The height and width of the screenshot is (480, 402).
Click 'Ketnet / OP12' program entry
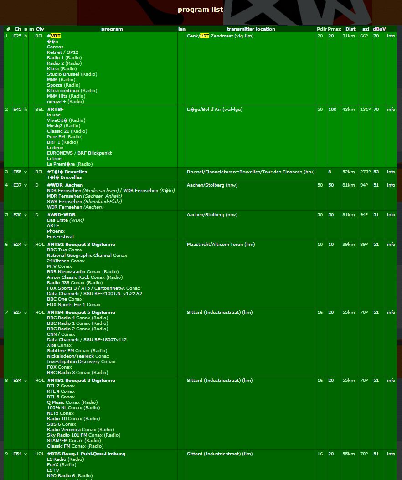(x=62, y=52)
